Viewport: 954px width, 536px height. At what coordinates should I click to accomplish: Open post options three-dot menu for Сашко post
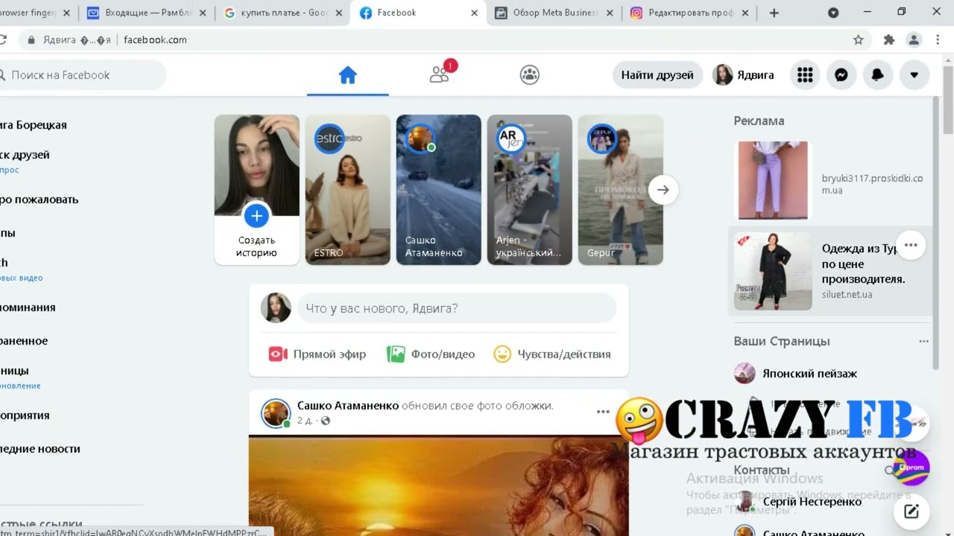pos(602,412)
